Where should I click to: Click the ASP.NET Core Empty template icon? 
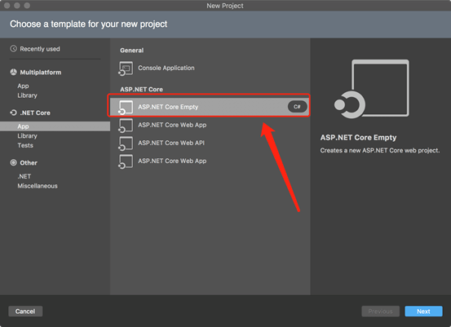click(126, 108)
